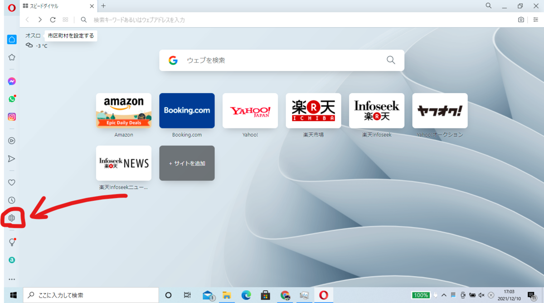Click the magnifier button in Google search box
This screenshot has height=303, width=544.
[x=391, y=60]
